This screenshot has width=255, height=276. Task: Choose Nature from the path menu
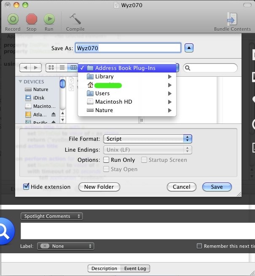(x=127, y=110)
